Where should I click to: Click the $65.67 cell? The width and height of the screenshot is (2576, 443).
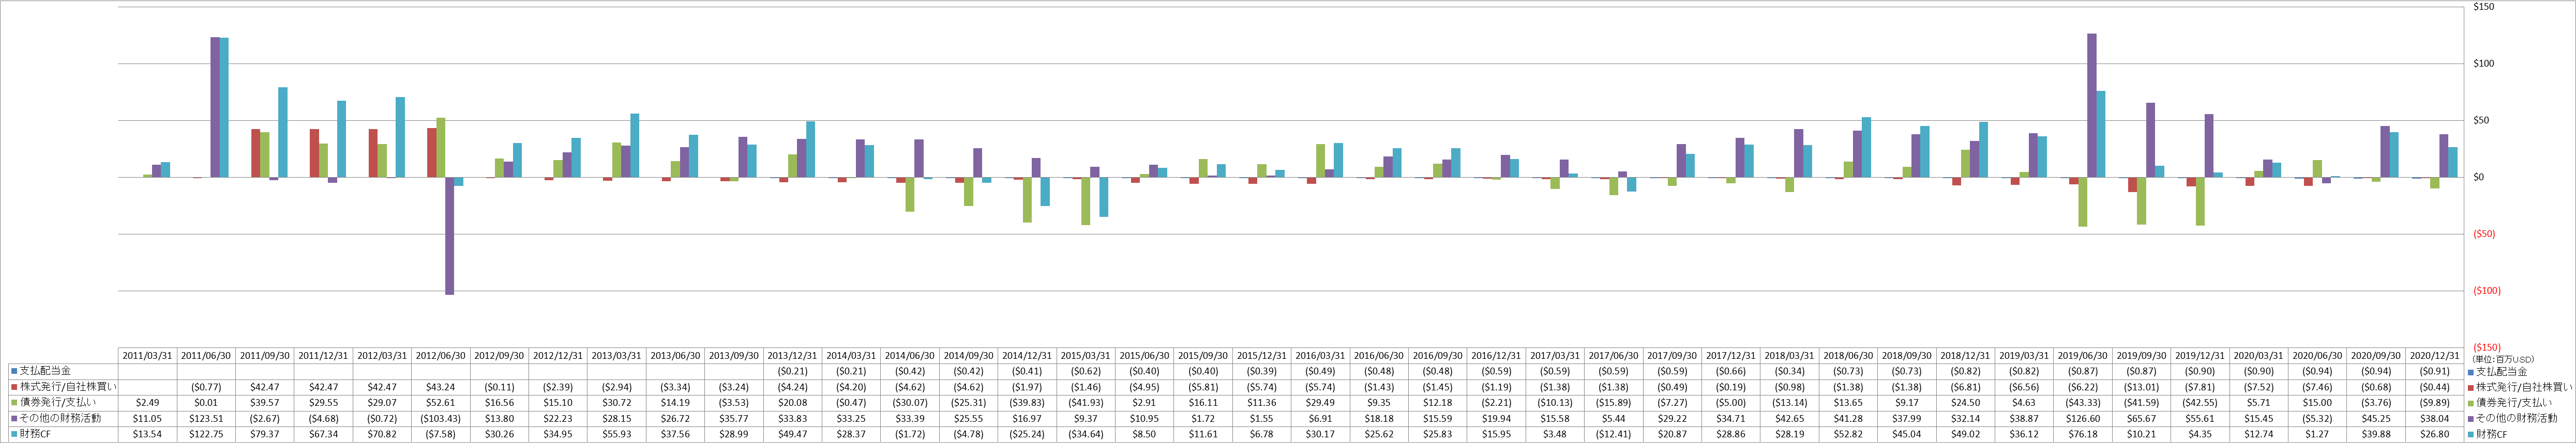click(2141, 419)
